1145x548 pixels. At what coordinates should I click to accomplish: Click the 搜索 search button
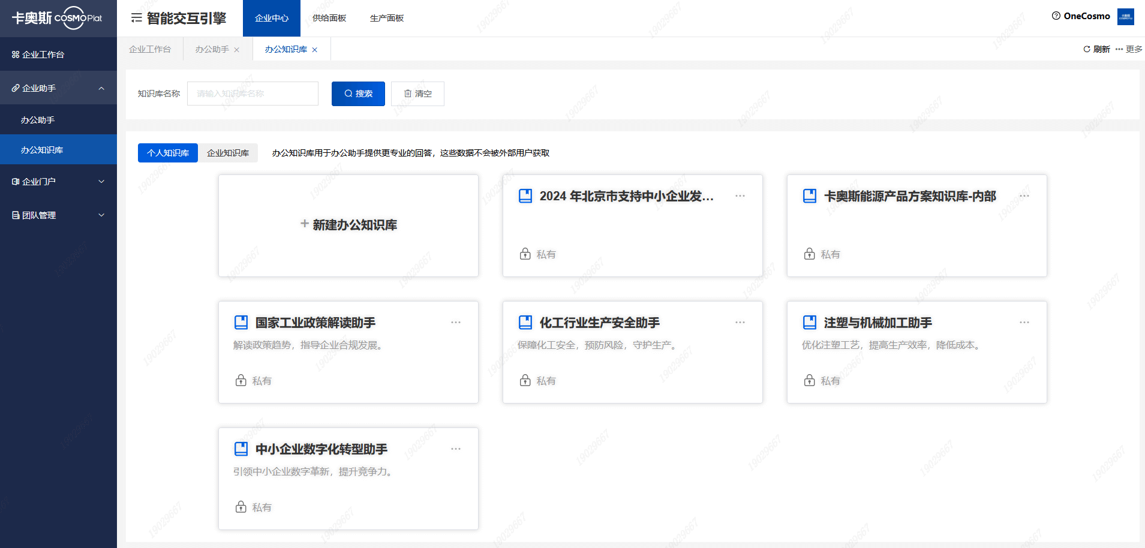(x=358, y=94)
